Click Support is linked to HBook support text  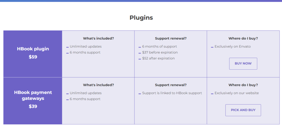[x=172, y=93]
